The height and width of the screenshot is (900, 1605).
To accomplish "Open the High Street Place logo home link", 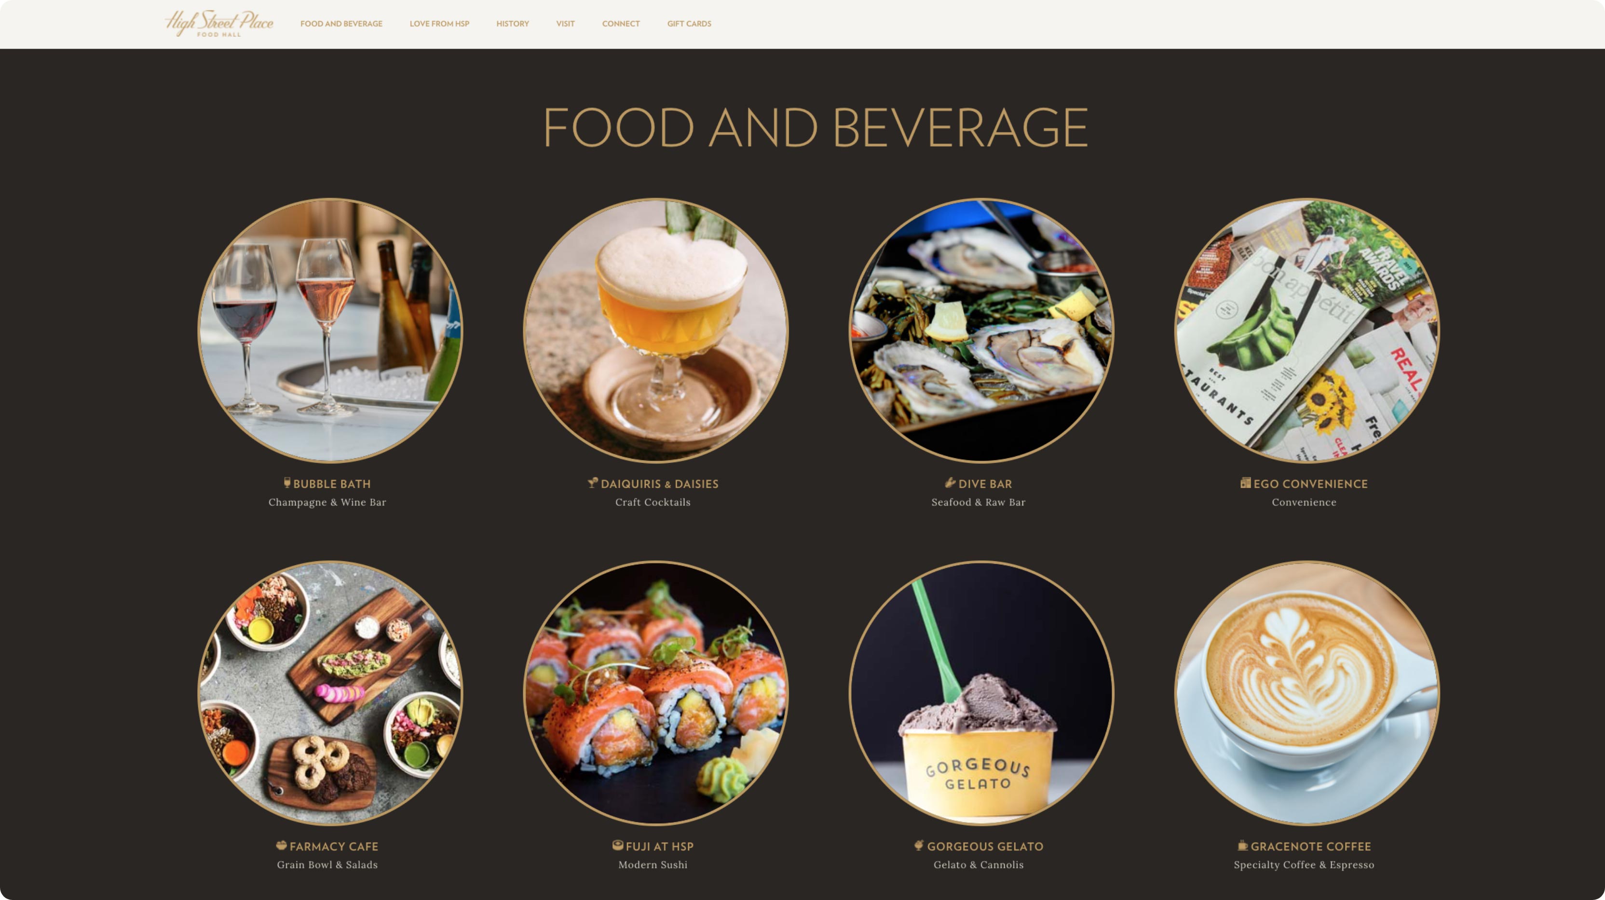I will (218, 24).
